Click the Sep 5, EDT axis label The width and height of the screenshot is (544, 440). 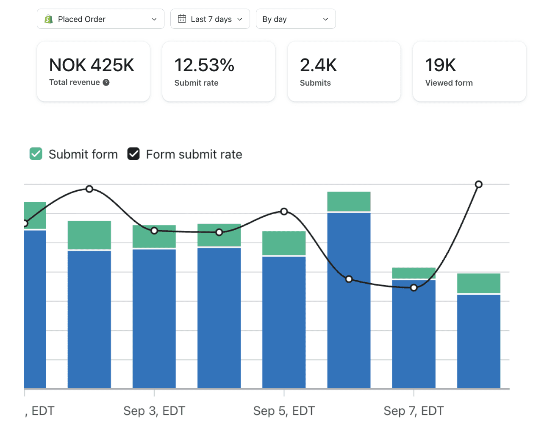click(284, 411)
